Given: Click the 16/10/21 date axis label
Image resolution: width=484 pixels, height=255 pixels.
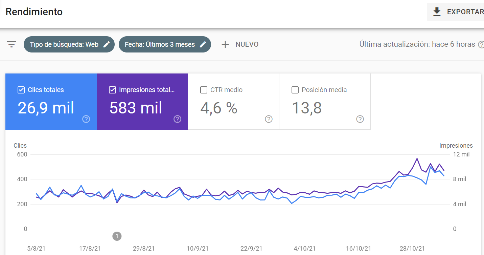Looking at the screenshot, I should 359,249.
